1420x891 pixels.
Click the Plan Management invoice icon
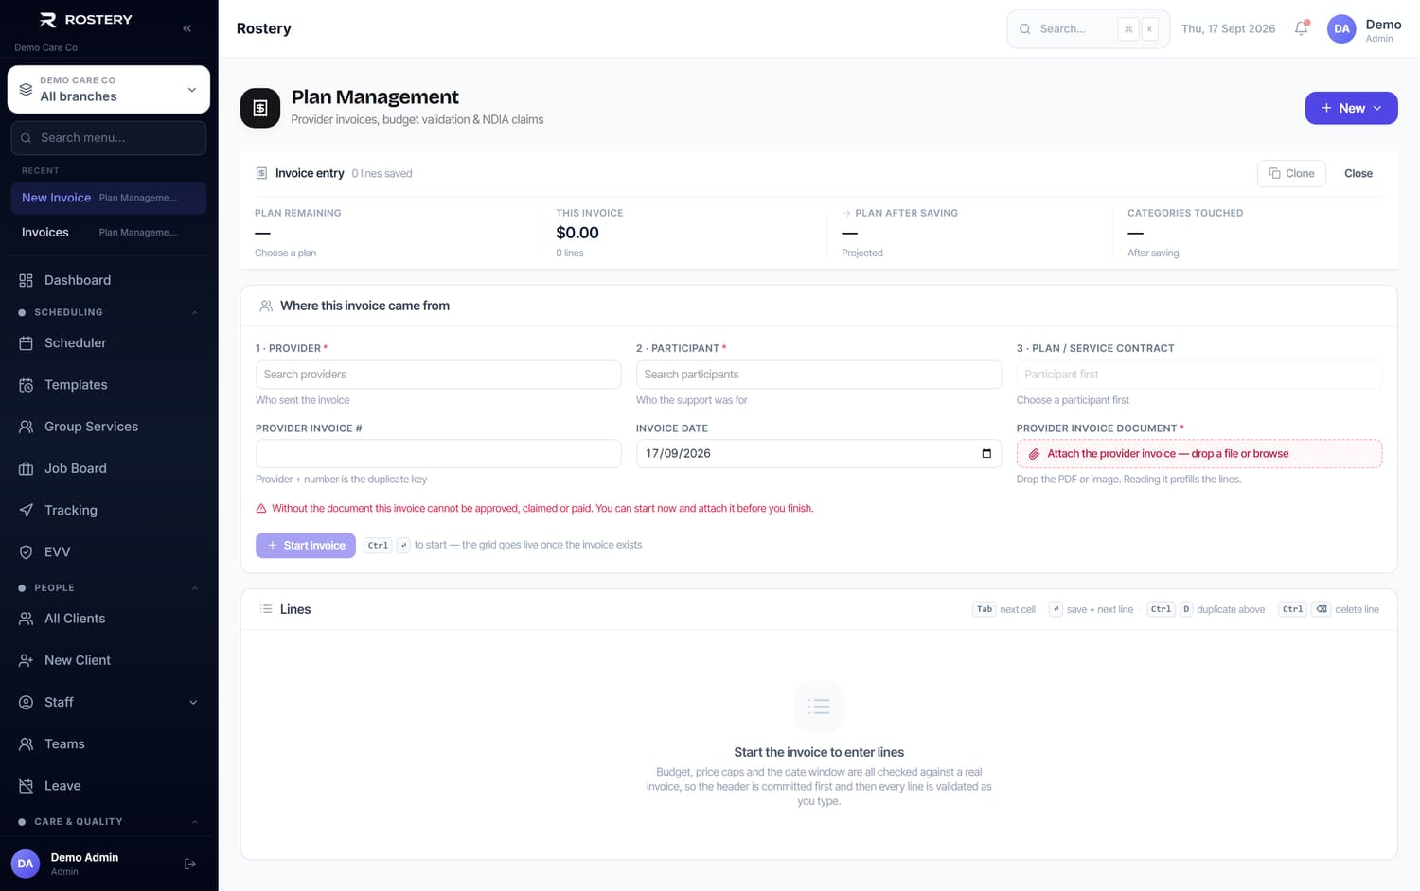(x=260, y=108)
